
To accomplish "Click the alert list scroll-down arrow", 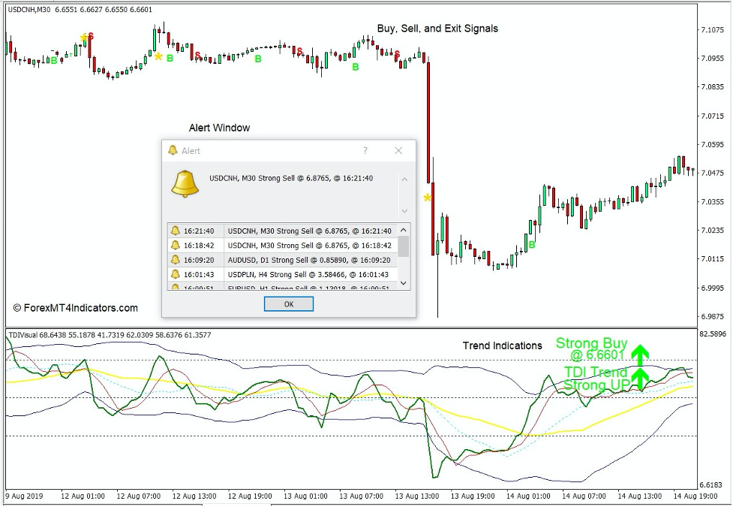I will pos(404,283).
